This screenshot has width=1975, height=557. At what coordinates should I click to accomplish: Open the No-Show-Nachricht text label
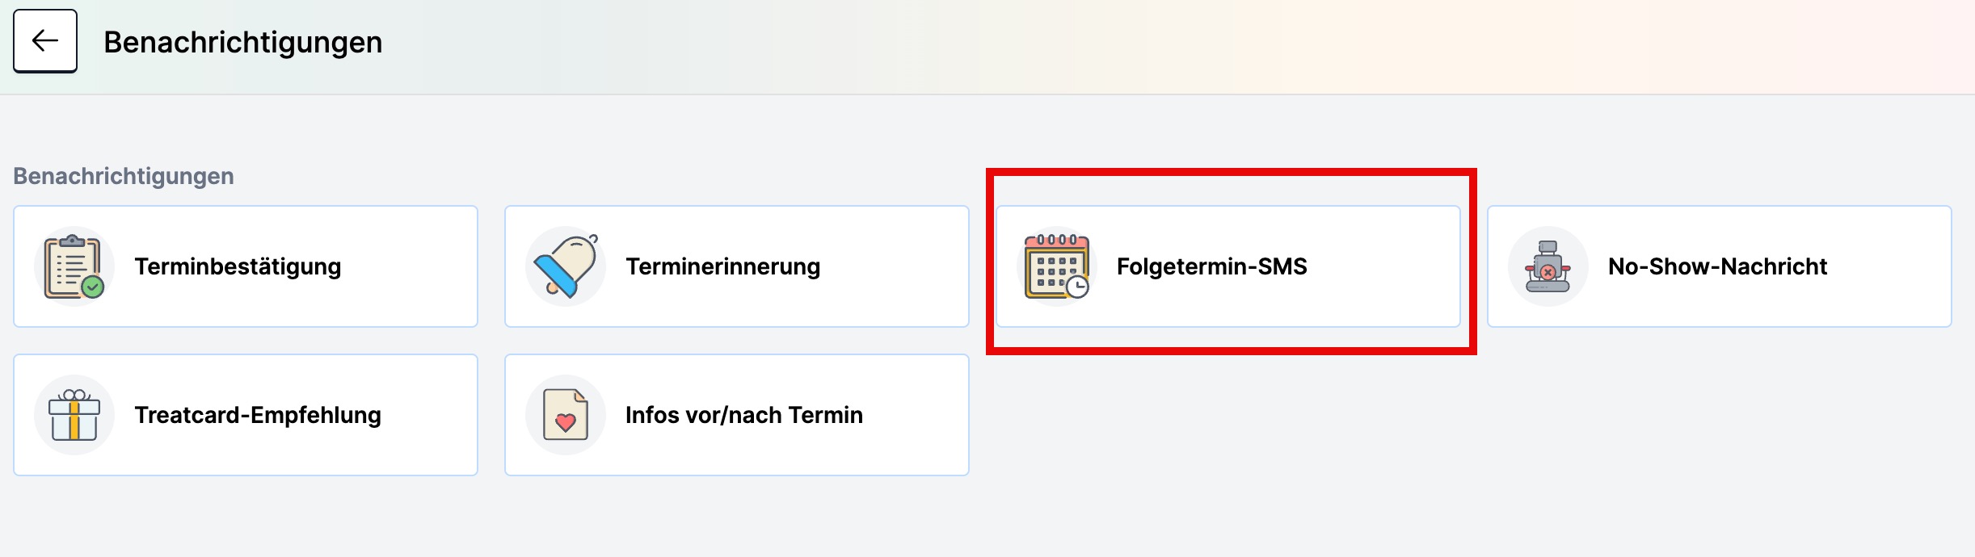1717,266
